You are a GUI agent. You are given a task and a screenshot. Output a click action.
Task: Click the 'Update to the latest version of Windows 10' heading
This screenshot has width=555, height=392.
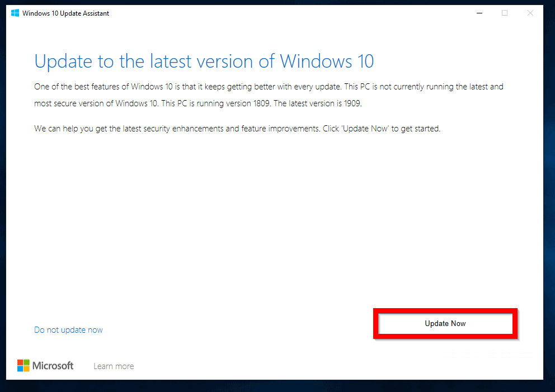coord(204,61)
